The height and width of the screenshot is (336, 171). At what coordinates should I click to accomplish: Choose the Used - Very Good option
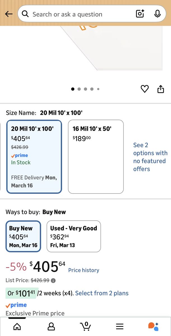(74, 236)
